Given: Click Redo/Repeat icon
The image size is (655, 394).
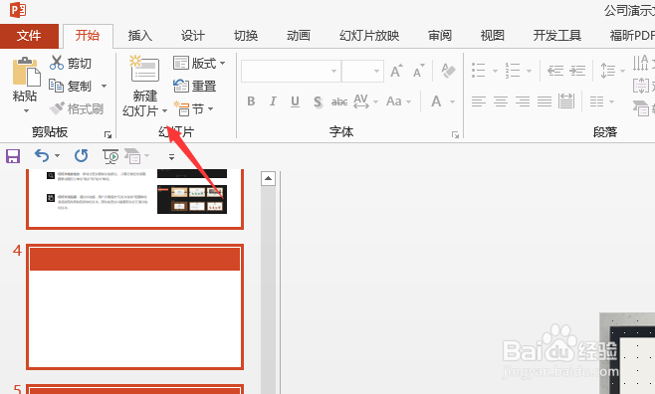Looking at the screenshot, I should coord(81,156).
